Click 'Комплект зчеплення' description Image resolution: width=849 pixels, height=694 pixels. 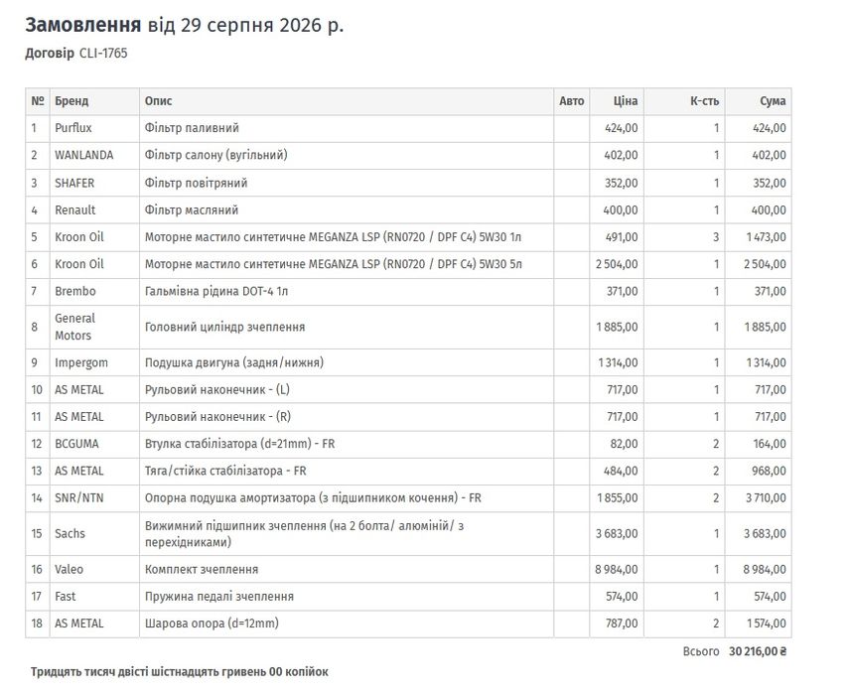(x=202, y=570)
